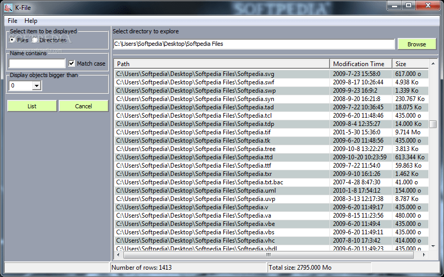Select the Softpedia.tdp row
The height and width of the screenshot is (277, 444).
pos(271,124)
